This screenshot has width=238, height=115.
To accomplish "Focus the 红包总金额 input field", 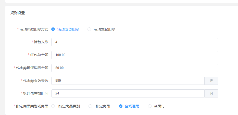I will [x=135, y=55].
